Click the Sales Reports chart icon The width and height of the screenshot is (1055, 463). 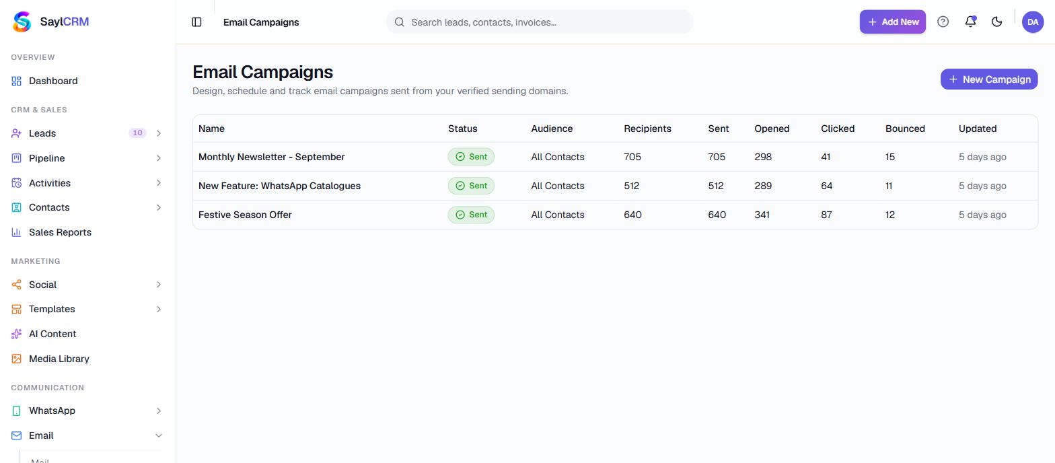(17, 232)
